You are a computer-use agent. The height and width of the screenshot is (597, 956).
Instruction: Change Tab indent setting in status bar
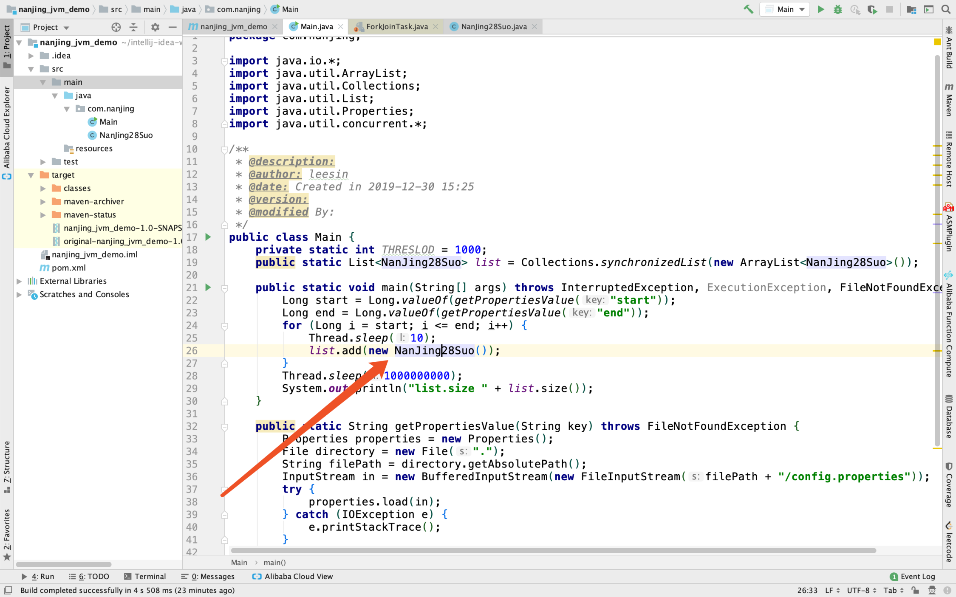point(893,590)
